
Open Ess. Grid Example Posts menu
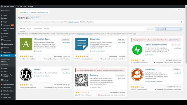tap(8, 29)
